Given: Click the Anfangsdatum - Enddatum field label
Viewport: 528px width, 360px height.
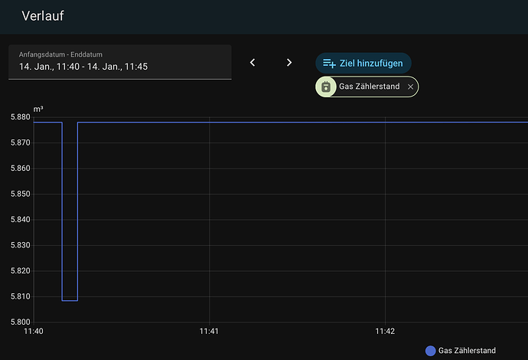Looking at the screenshot, I should 60,54.
